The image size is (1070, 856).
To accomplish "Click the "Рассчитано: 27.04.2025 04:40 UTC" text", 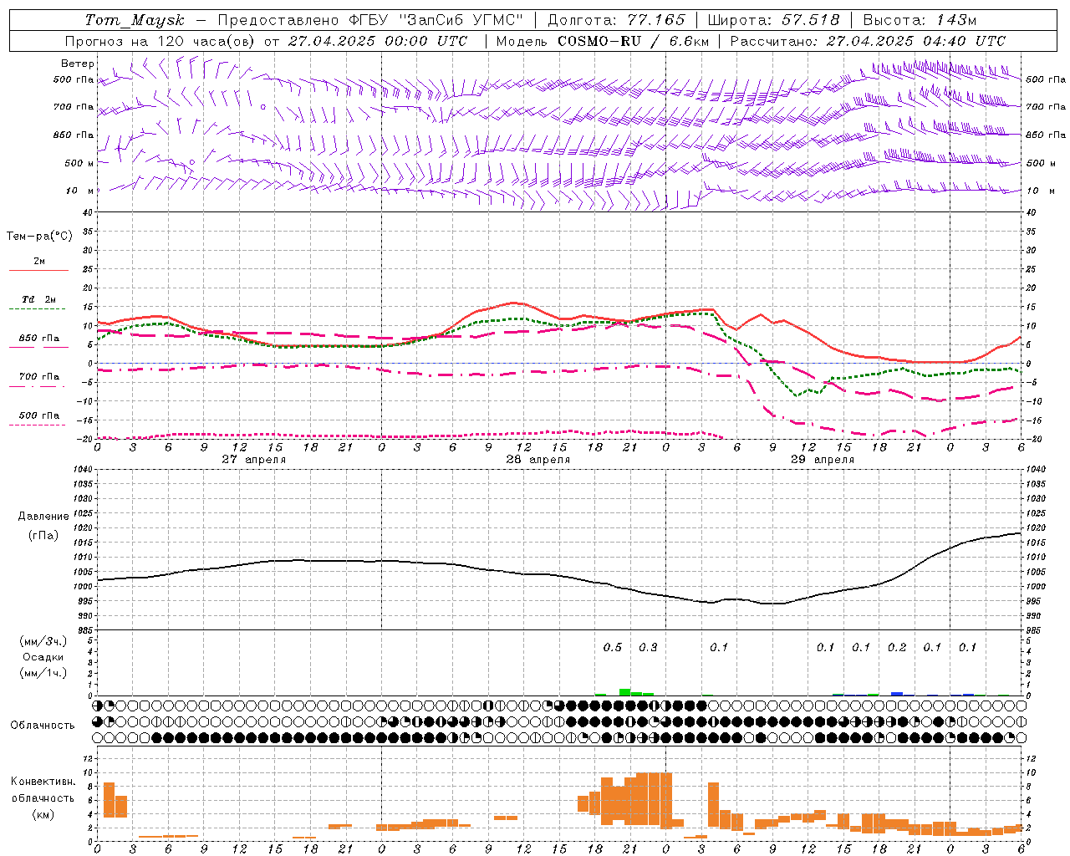I will click(868, 41).
